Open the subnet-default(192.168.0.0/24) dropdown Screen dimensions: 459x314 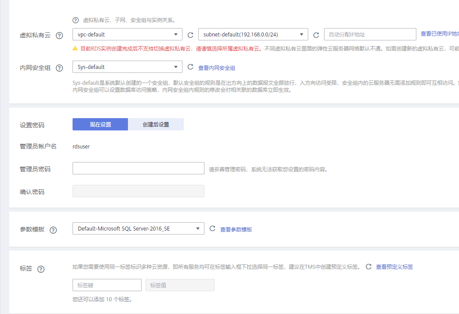tap(253, 34)
